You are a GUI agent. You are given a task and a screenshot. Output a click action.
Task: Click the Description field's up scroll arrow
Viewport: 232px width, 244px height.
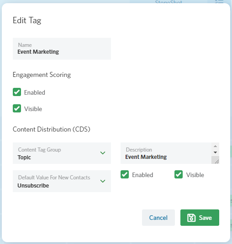pyautogui.click(x=215, y=146)
